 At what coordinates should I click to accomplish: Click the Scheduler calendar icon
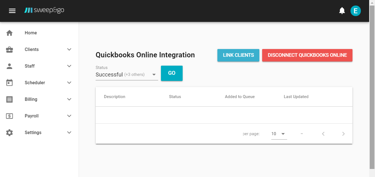tap(9, 83)
